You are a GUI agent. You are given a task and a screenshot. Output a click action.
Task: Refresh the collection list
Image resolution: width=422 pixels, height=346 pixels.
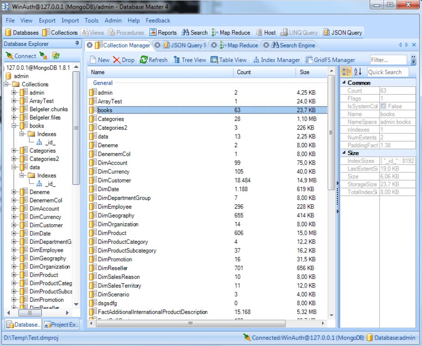click(x=154, y=60)
